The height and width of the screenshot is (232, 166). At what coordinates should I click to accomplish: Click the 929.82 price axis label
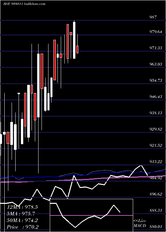[156, 129]
